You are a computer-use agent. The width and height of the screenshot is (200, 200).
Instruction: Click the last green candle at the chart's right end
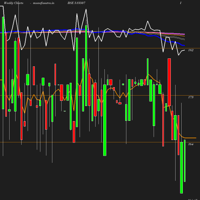[185, 161]
